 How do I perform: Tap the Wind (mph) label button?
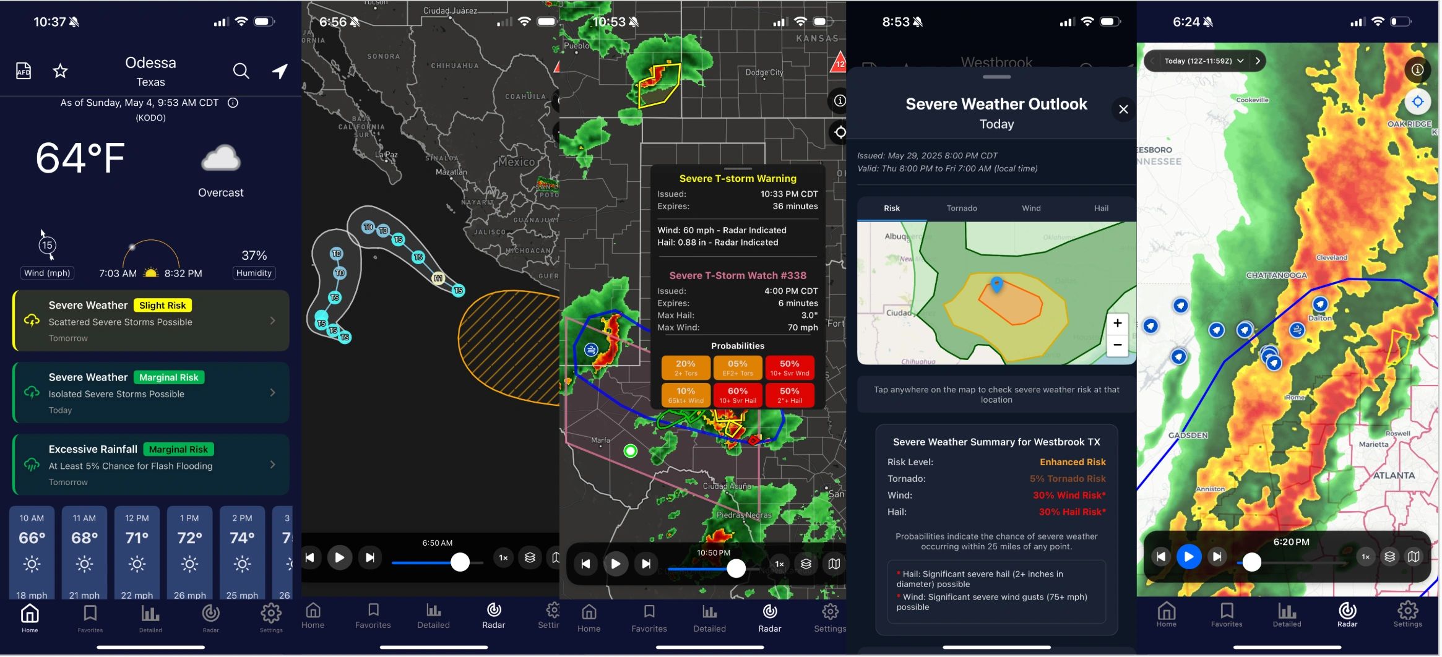pyautogui.click(x=47, y=273)
